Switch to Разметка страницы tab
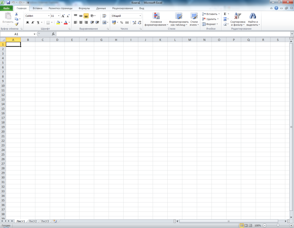The image size is (294, 228). (60, 8)
